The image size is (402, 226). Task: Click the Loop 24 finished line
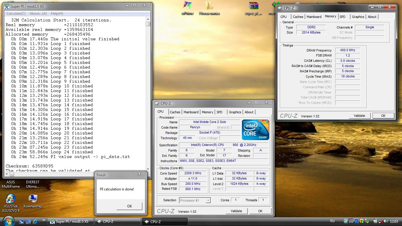pos(52,152)
